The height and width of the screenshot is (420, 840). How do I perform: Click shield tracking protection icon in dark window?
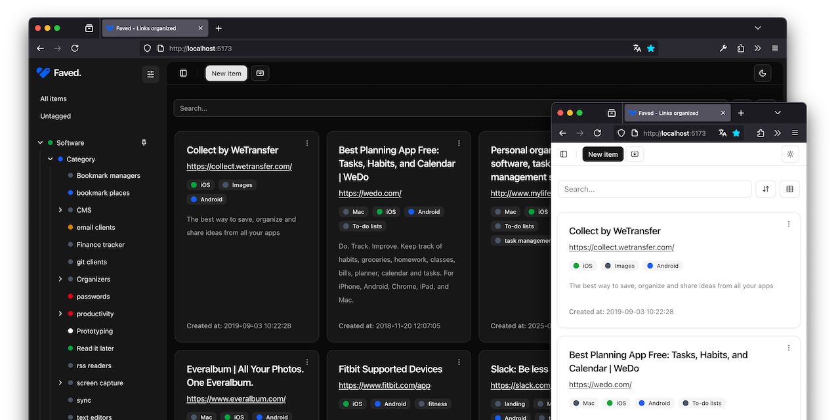tap(147, 49)
